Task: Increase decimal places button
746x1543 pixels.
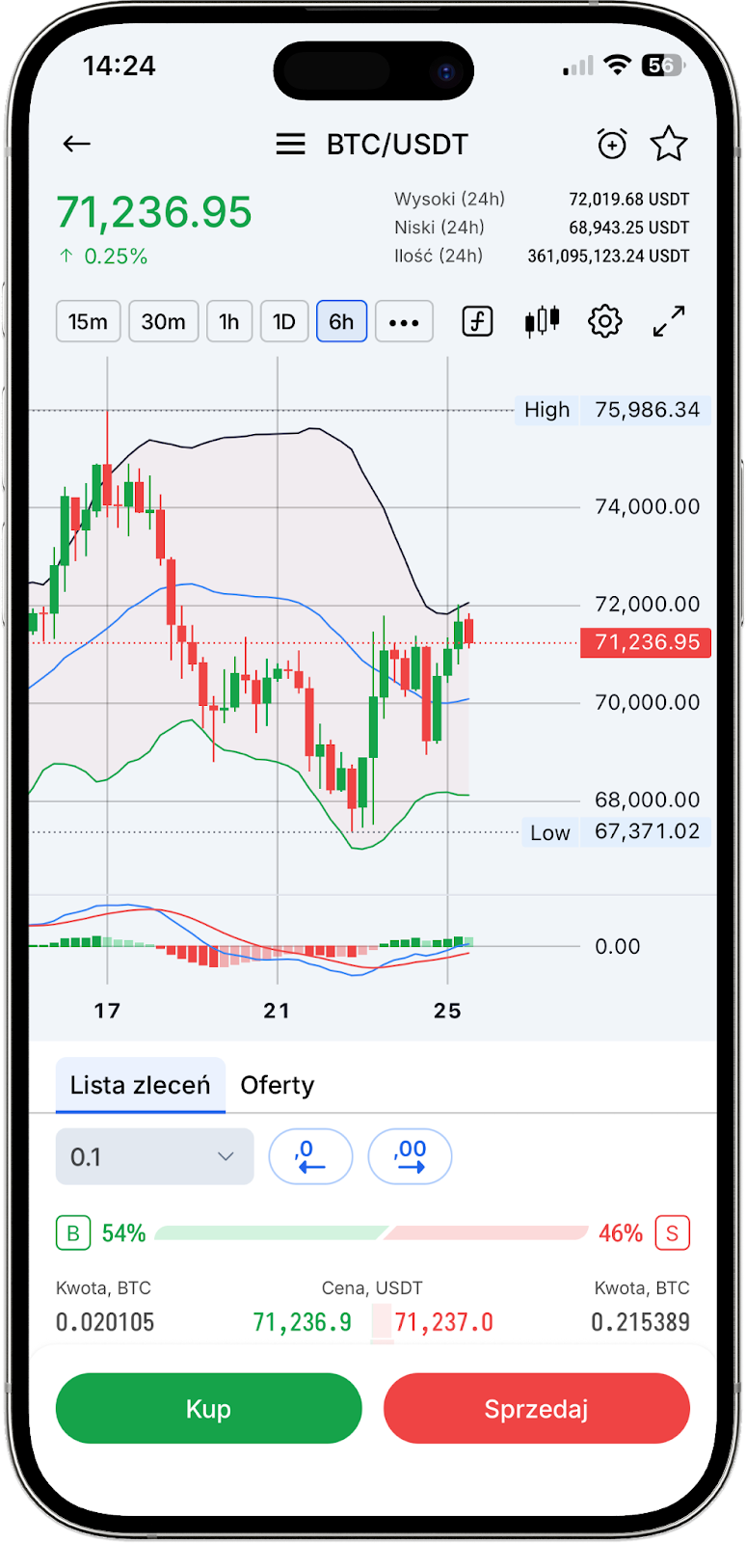Action: pyautogui.click(x=410, y=1156)
